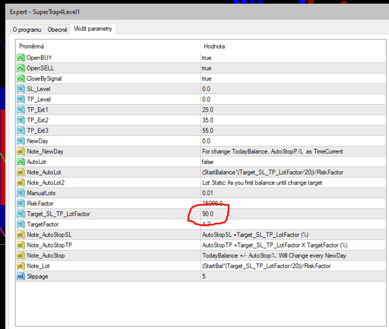This screenshot has width=389, height=329.
Task: Select the TP_Ext2 variable name
Action: click(38, 120)
